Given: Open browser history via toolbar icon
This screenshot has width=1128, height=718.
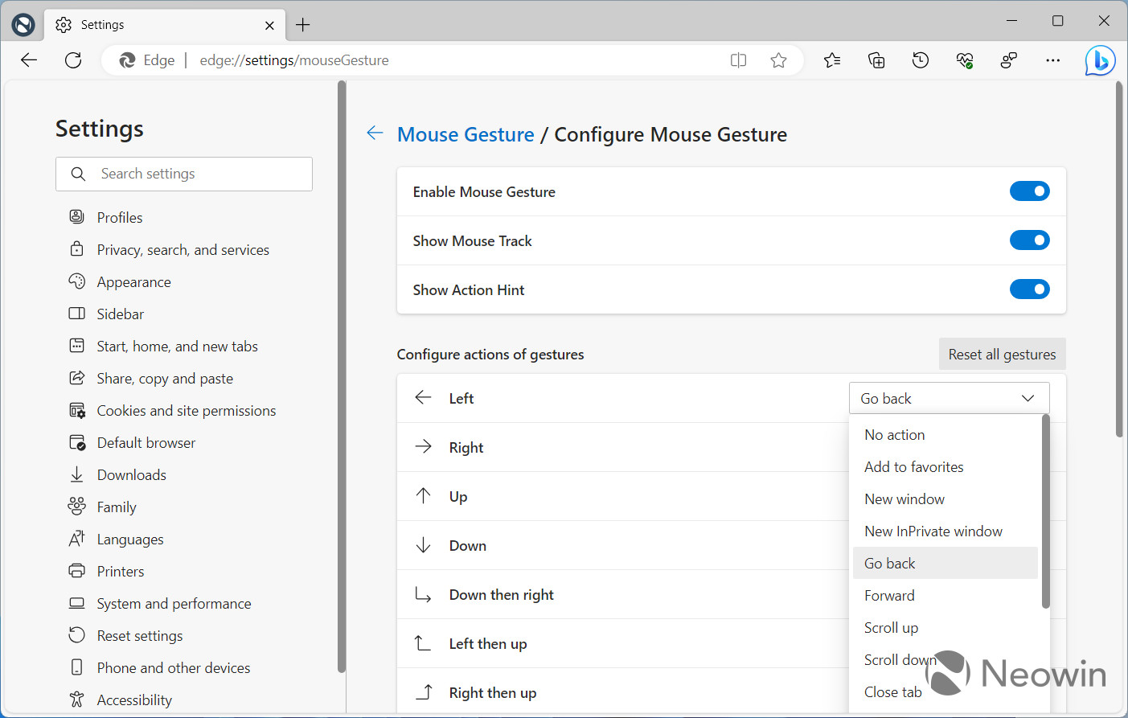Looking at the screenshot, I should pos(920,59).
